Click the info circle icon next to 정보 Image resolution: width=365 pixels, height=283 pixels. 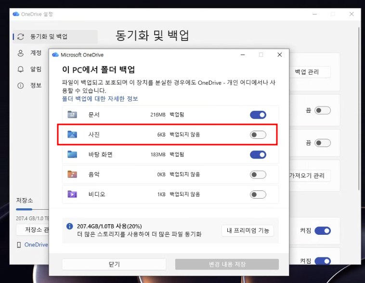[x=21, y=85]
